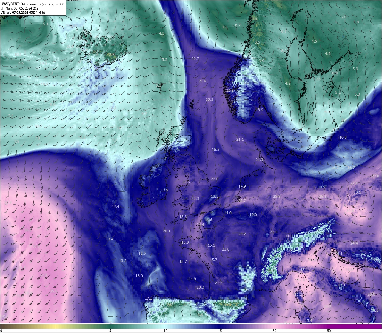The height and width of the screenshot is (333, 382).
Task: Click the value 21.3 near Denmark
Action: [259, 160]
